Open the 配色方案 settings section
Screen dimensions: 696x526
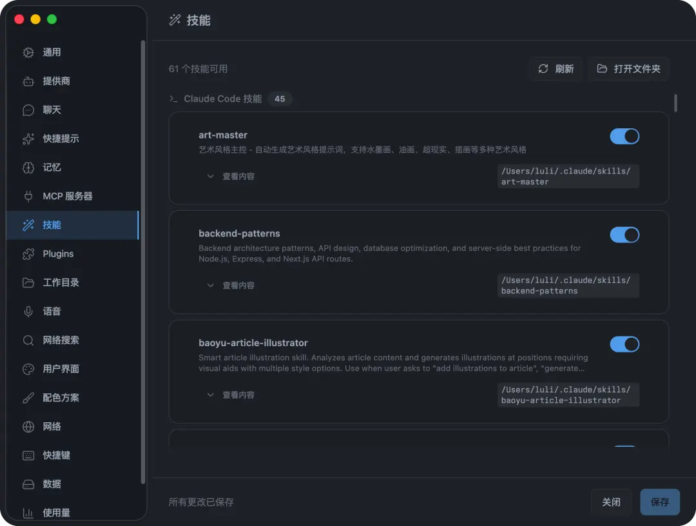(73, 398)
